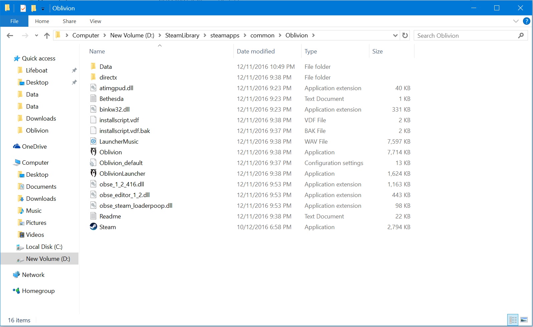Image resolution: width=533 pixels, height=327 pixels.
Task: Click the search magnifier icon
Action: click(x=521, y=35)
